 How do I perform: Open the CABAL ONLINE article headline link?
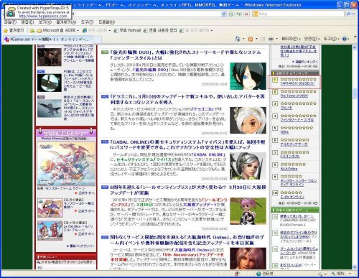click(187, 145)
